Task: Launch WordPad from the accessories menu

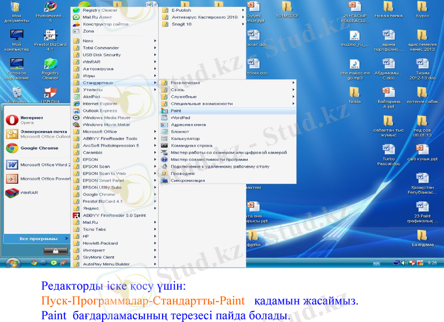Action: 180,118
